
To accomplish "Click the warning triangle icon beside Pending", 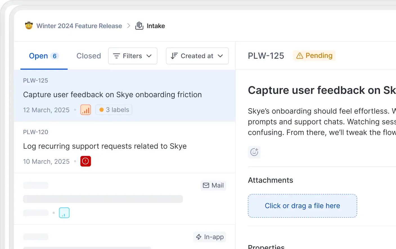I will click(300, 56).
